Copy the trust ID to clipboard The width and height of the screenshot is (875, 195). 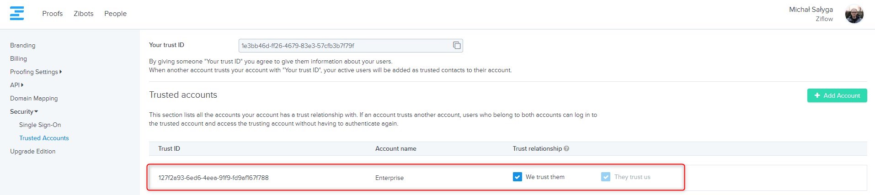(456, 45)
